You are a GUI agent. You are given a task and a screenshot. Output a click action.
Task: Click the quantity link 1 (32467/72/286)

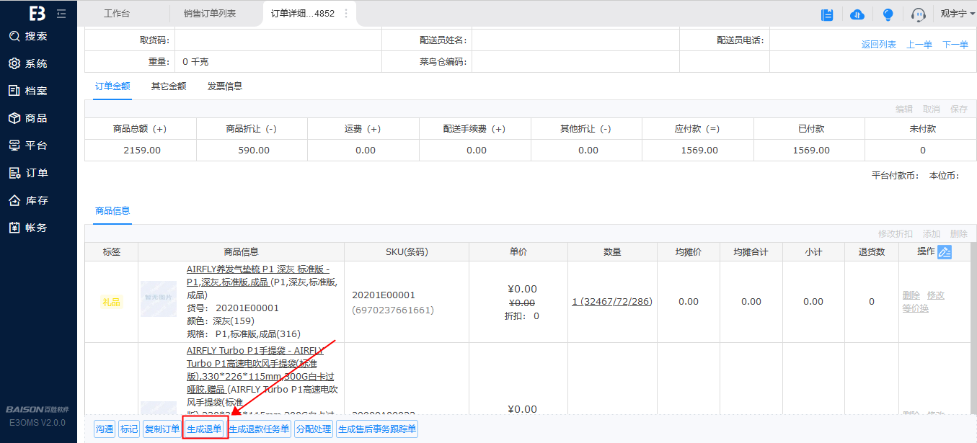tap(612, 302)
